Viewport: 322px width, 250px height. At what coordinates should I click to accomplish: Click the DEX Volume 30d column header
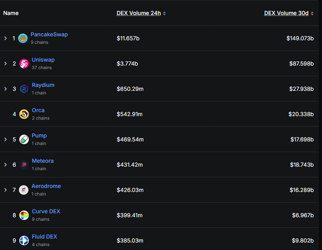[286, 13]
